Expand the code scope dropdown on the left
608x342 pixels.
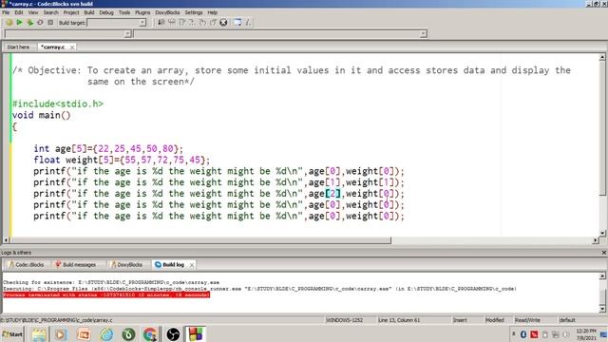[x=127, y=34]
